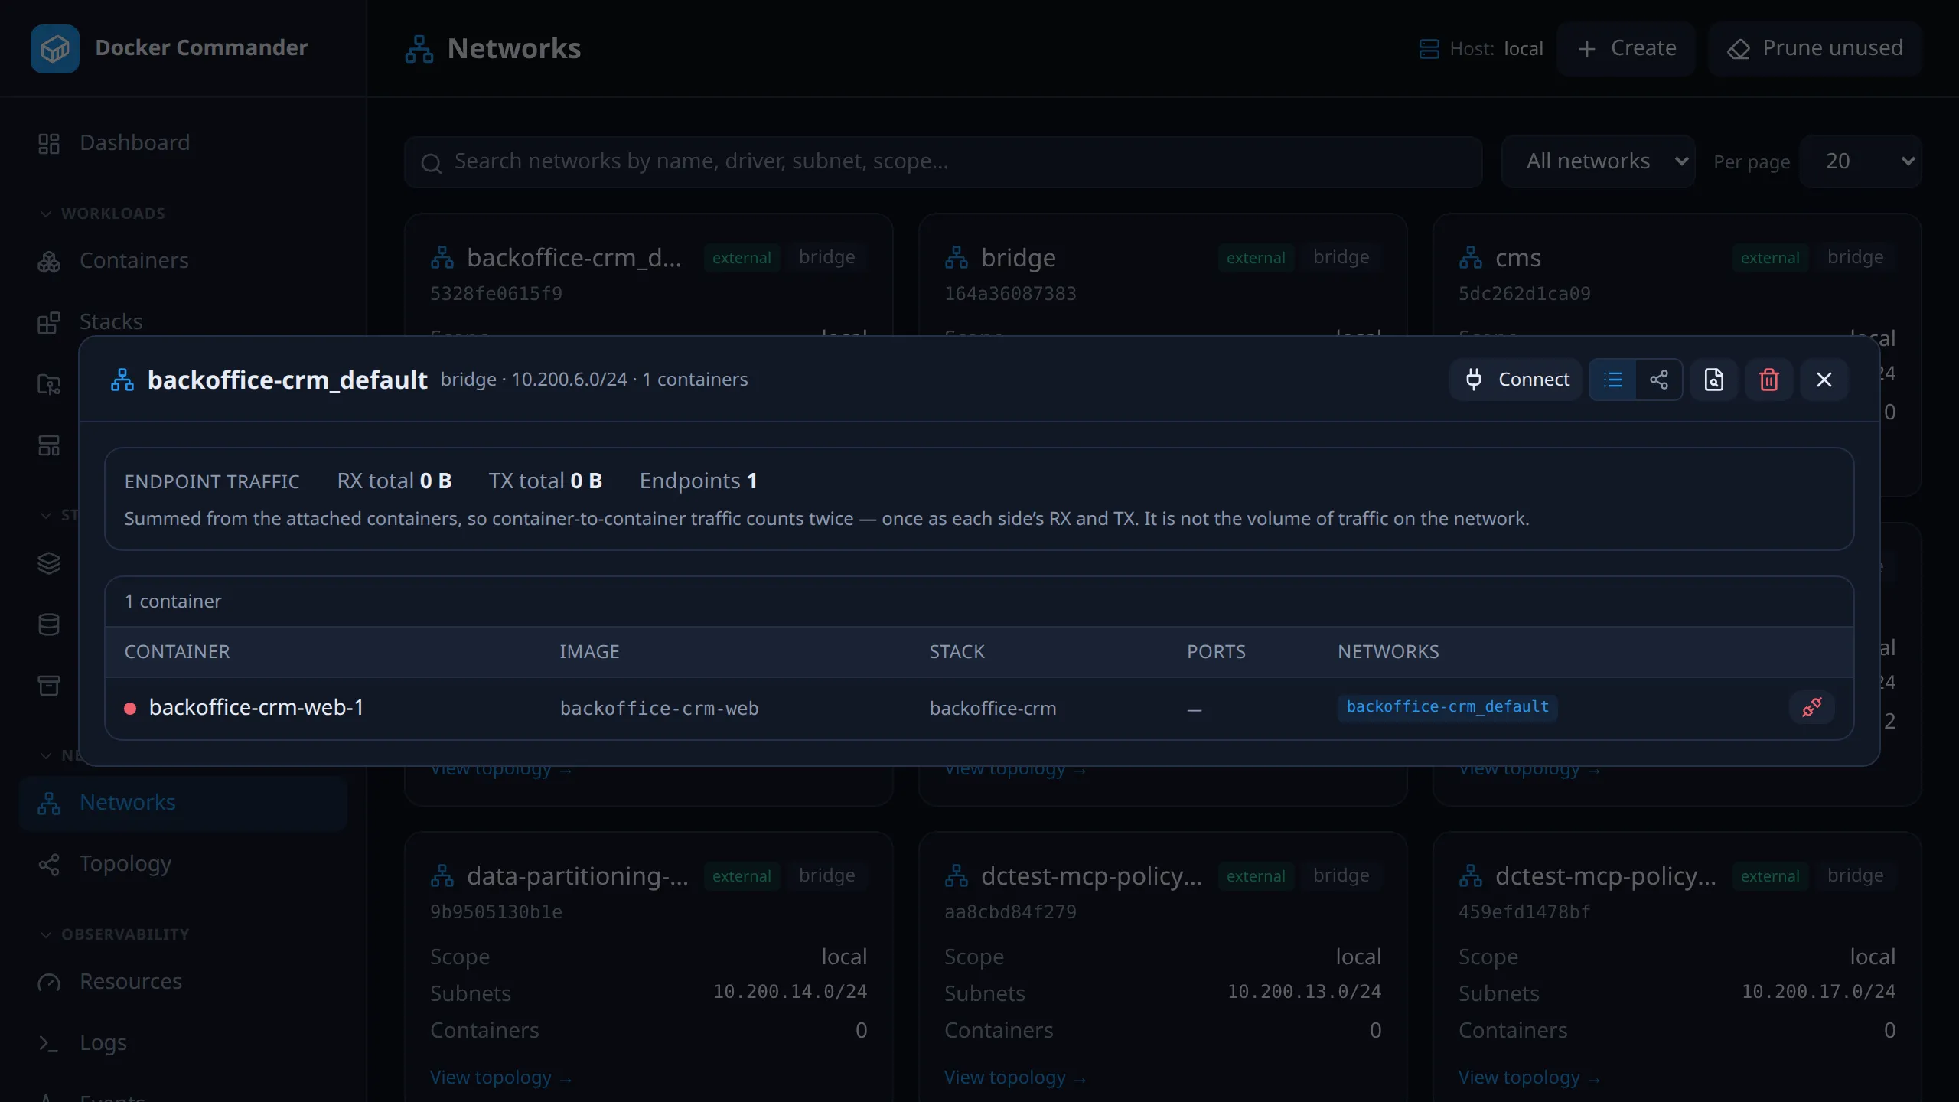Collapse the OBSERVABILITY section chevron

(46, 935)
